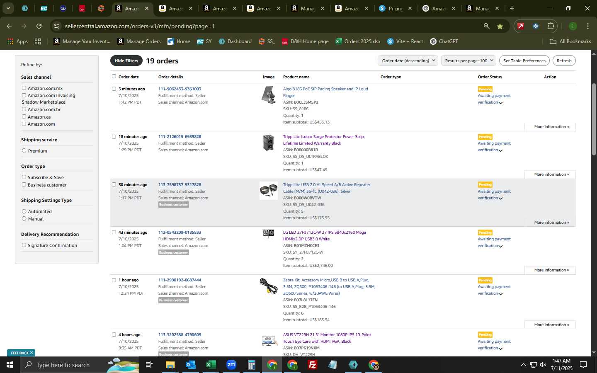
Task: Click the Refresh orders button
Action: coord(564,61)
